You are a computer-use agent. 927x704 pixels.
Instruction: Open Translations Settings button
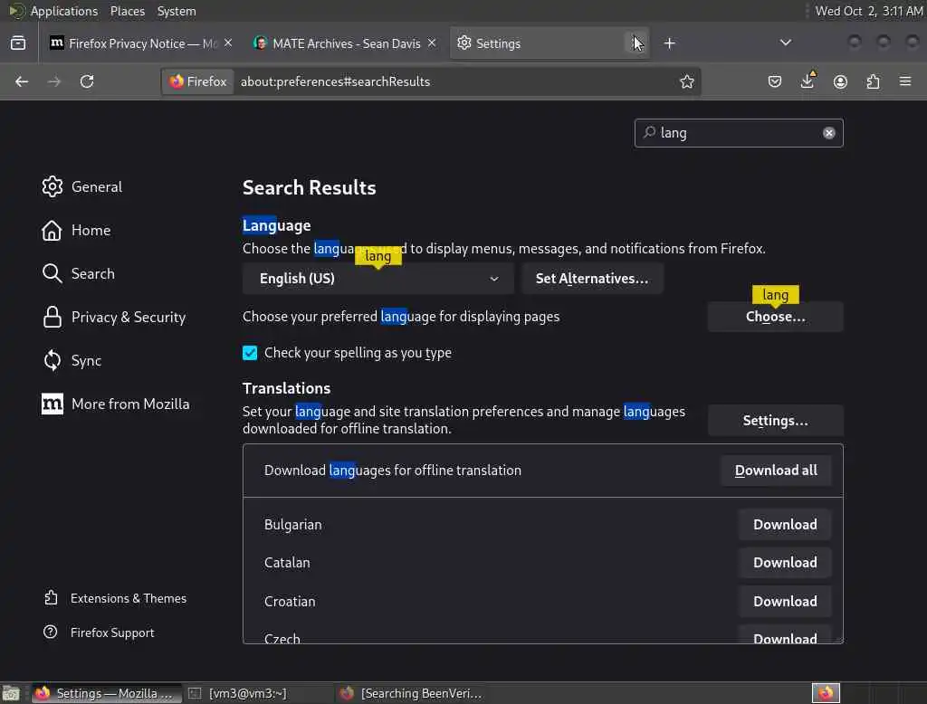(775, 421)
